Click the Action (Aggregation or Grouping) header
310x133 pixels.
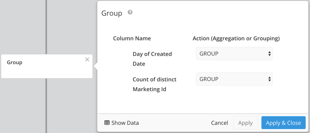[x=236, y=38]
